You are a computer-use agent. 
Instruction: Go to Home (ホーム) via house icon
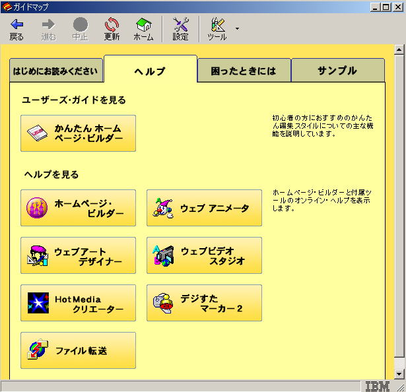pyautogui.click(x=143, y=25)
